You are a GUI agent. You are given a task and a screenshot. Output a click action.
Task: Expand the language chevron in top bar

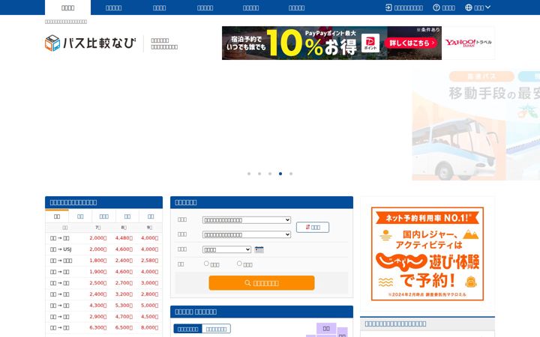[x=487, y=7]
